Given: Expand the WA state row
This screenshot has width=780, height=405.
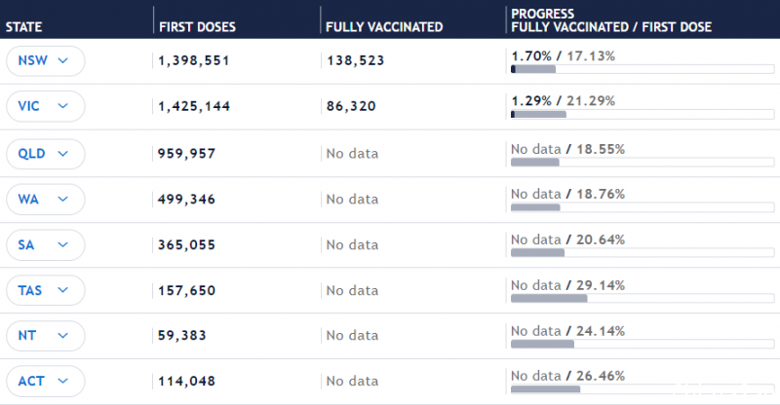Looking at the screenshot, I should (45, 200).
